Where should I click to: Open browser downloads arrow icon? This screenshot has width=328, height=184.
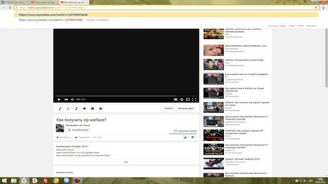click(323, 8)
